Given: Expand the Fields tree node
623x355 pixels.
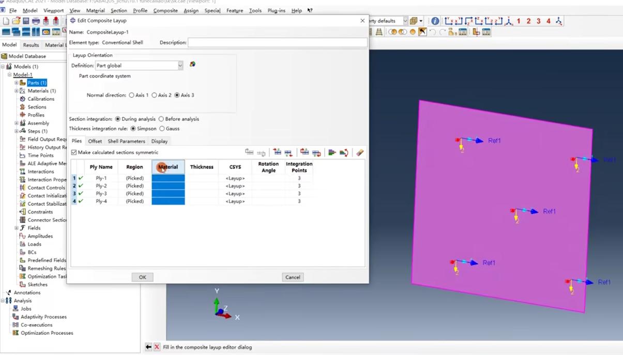Looking at the screenshot, I should (x=17, y=228).
